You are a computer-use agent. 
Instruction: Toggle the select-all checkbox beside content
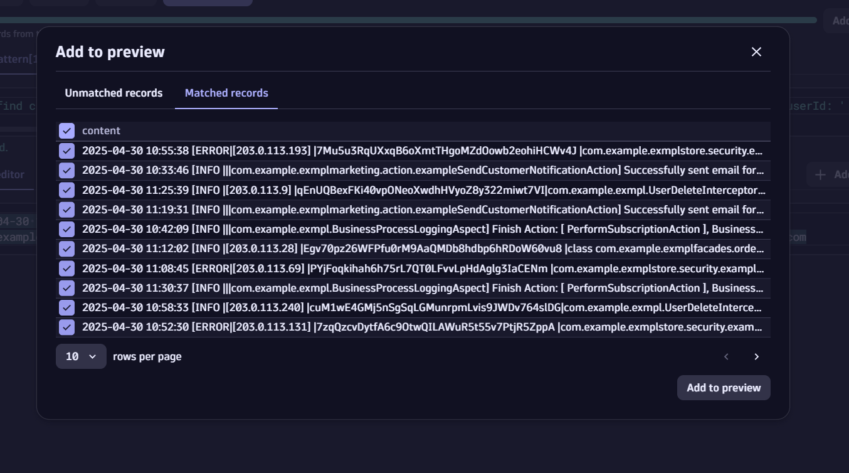[66, 130]
